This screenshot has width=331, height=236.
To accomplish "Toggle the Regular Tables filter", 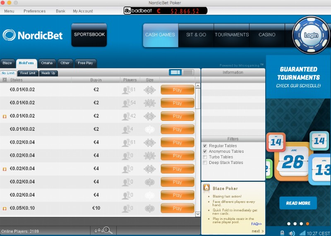I will tap(205, 146).
